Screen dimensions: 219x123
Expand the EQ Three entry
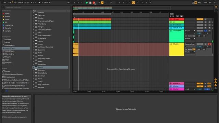coord(34,15)
